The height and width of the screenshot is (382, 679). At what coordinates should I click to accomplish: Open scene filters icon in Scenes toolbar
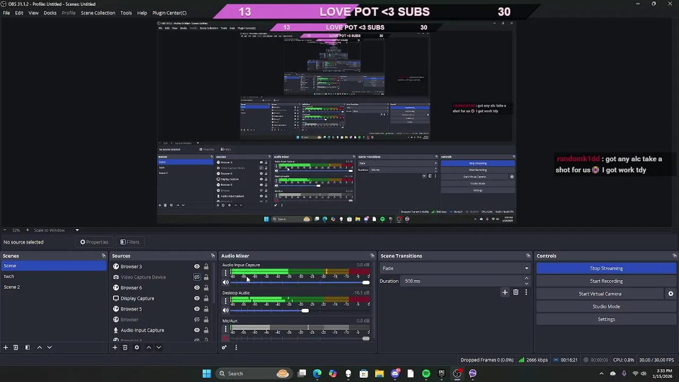pos(28,348)
